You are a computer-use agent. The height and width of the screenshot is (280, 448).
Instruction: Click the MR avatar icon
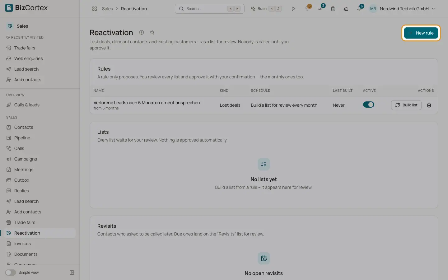(373, 9)
